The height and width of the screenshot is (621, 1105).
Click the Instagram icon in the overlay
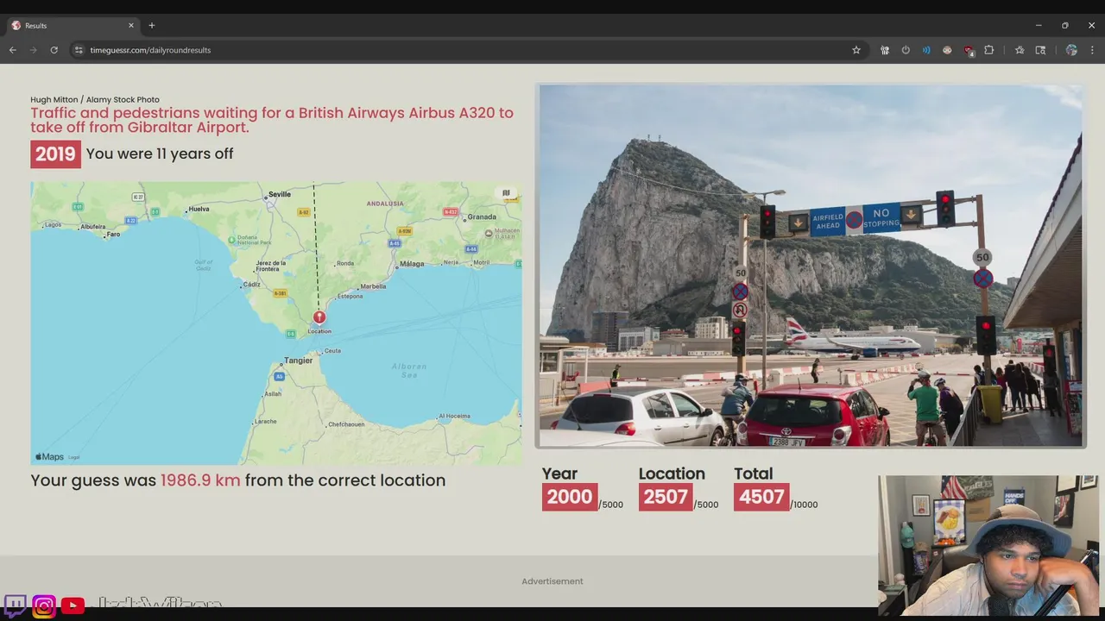point(44,605)
